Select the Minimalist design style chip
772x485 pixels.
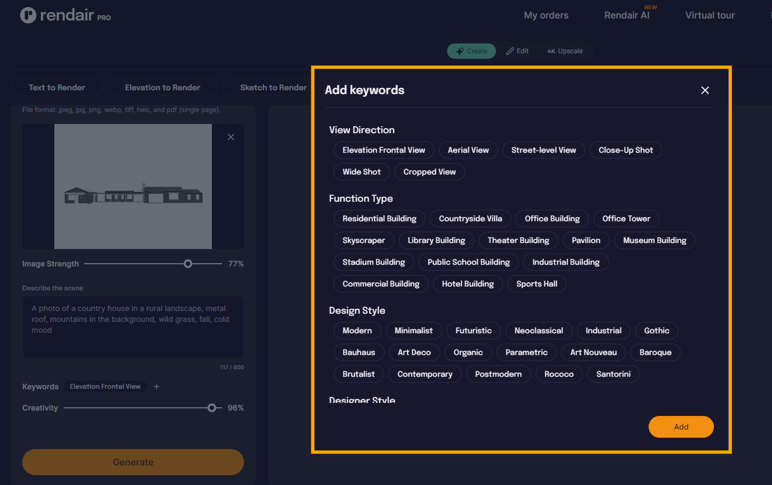(x=413, y=331)
